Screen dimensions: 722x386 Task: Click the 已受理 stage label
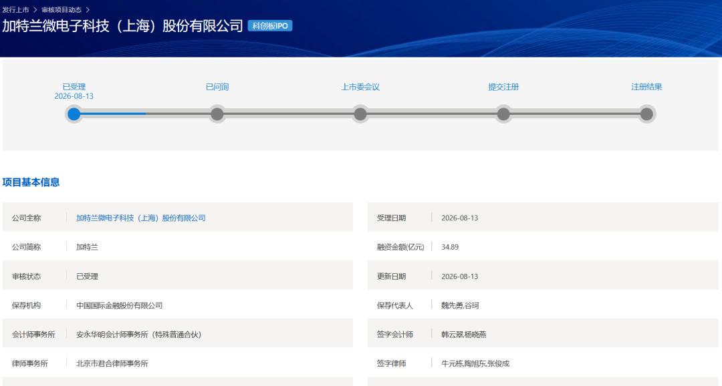tap(74, 87)
